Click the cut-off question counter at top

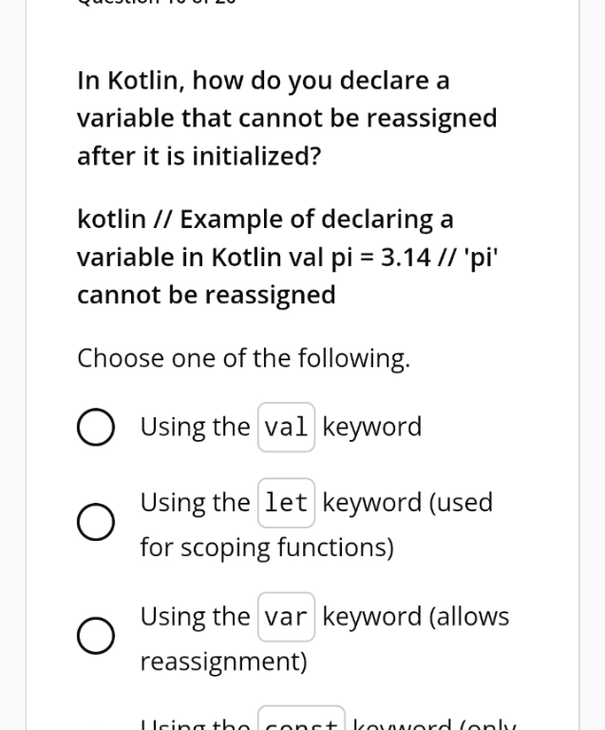tap(157, 2)
